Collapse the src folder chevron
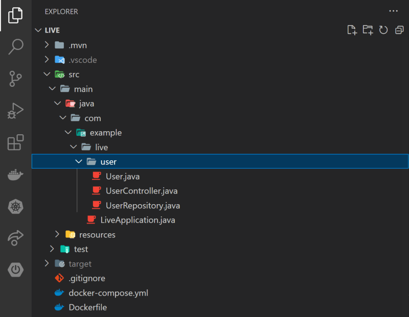This screenshot has height=317, width=409. coord(47,74)
